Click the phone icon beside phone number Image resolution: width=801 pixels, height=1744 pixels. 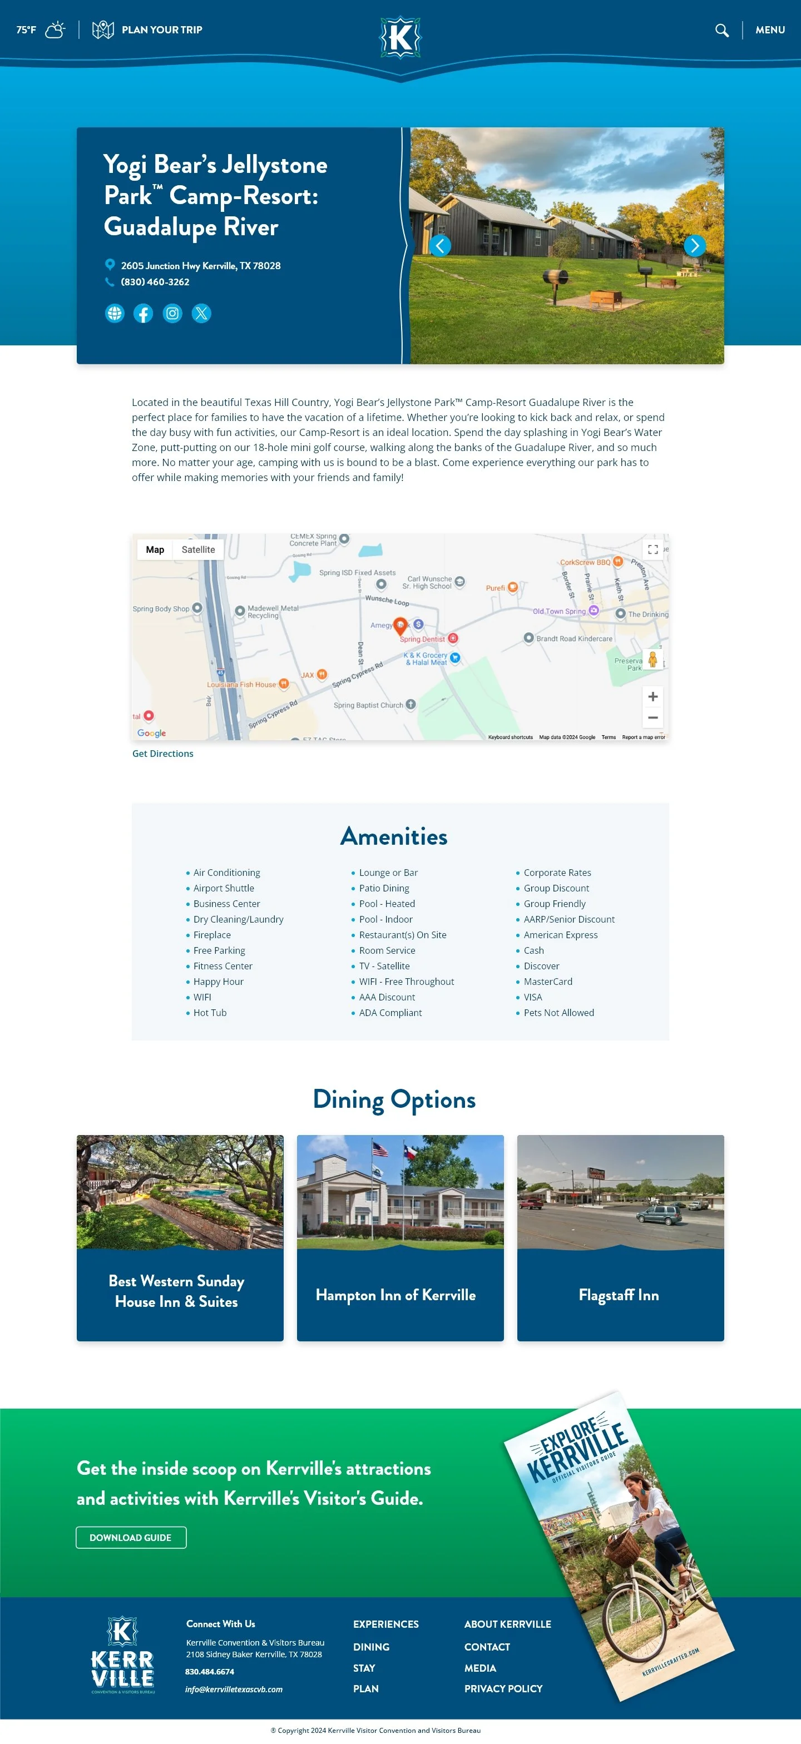pos(110,281)
